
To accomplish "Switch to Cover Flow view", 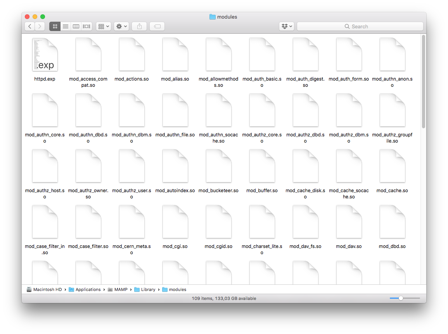I will pyautogui.click(x=86, y=26).
